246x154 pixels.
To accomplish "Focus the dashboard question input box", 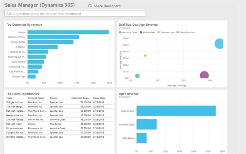I will (x=75, y=14).
